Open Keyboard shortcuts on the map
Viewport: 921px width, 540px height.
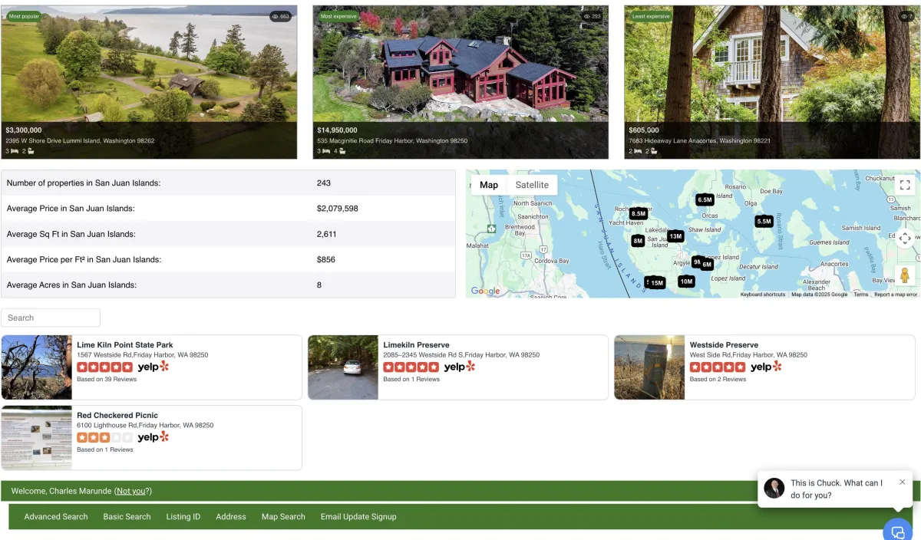point(763,295)
